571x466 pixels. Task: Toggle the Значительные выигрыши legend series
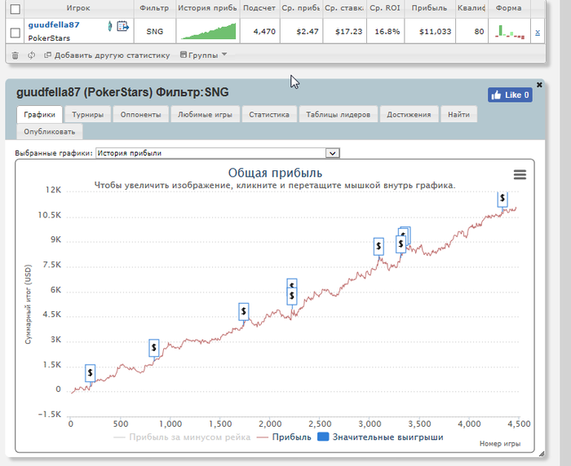pos(380,437)
